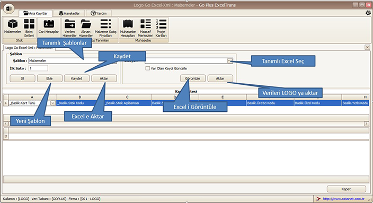Open Masraf Merkezleri icon
The height and width of the screenshot is (203, 373).
(145, 28)
